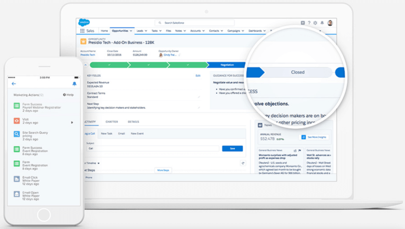This screenshot has height=229, width=405.
Task: Click the More Steps button
Action: tap(163, 170)
